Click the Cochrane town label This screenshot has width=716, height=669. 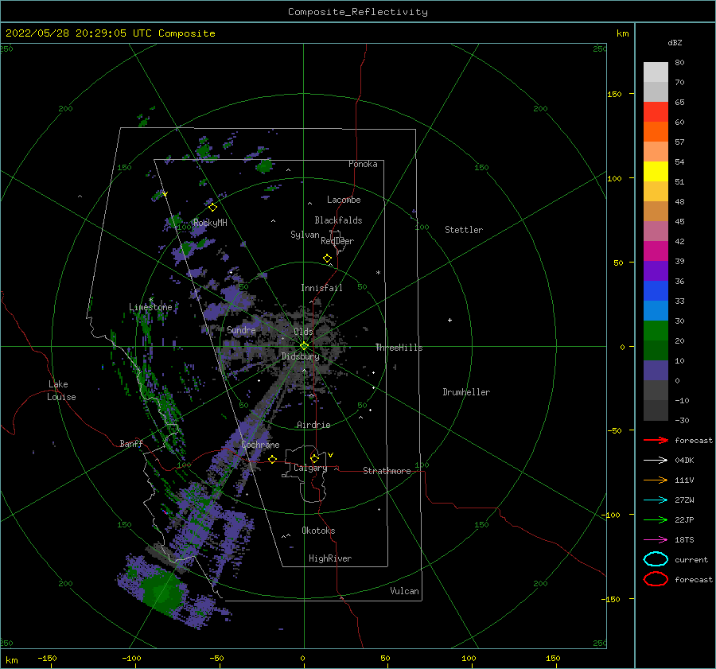260,445
